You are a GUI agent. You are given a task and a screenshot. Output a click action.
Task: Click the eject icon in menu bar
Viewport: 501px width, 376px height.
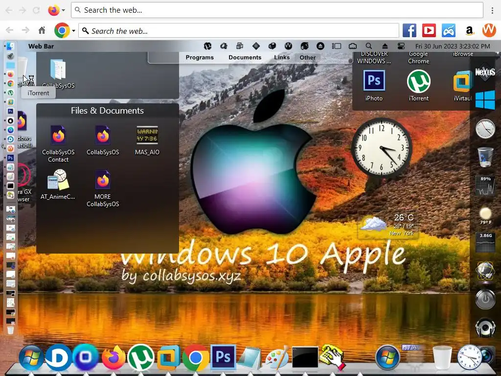[385, 46]
